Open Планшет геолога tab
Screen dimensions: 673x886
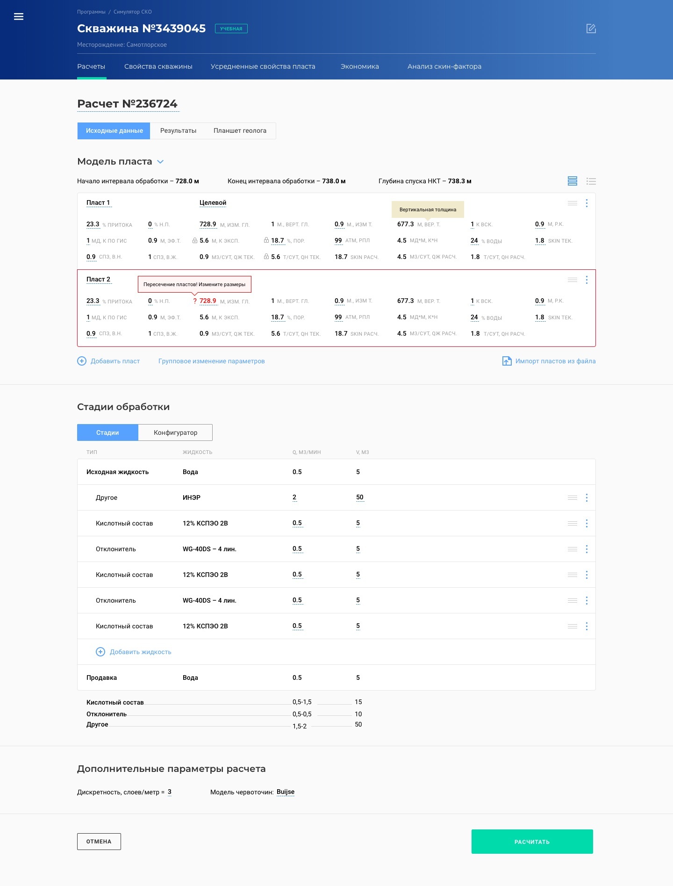click(x=240, y=131)
